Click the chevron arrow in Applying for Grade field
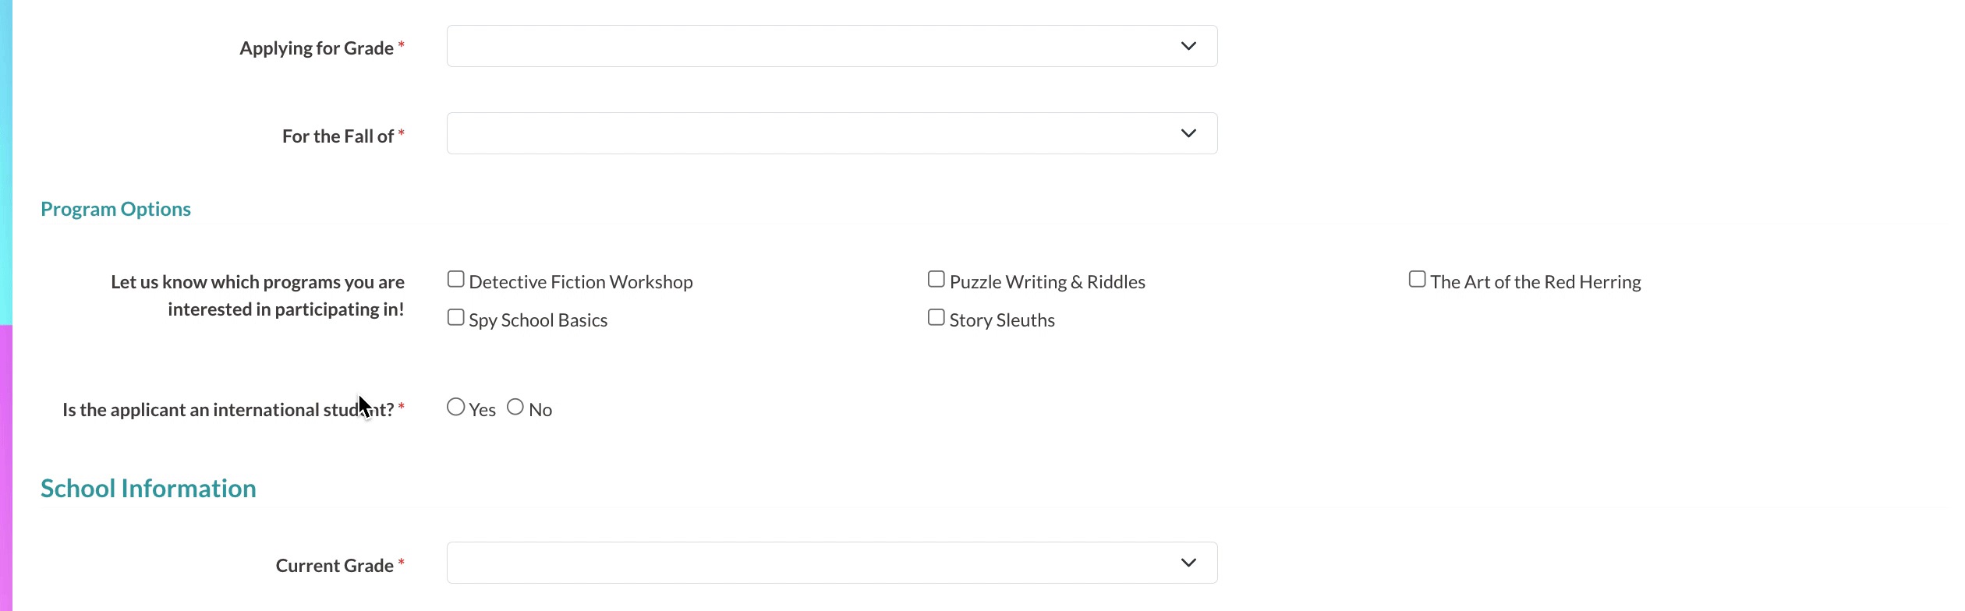Viewport: 1965px width, 611px height. pyautogui.click(x=1188, y=46)
